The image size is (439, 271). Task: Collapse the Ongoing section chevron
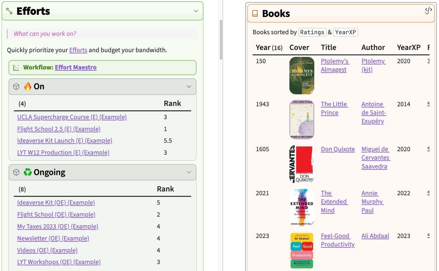[189, 172]
